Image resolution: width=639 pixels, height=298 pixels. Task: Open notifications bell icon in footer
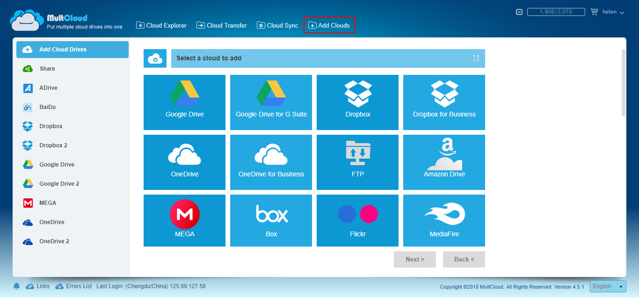(17, 286)
